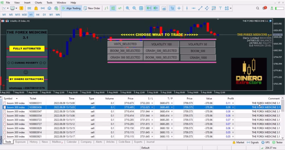Click the CRASH_1000 button
The width and height of the screenshot is (285, 150).
click(x=198, y=58)
